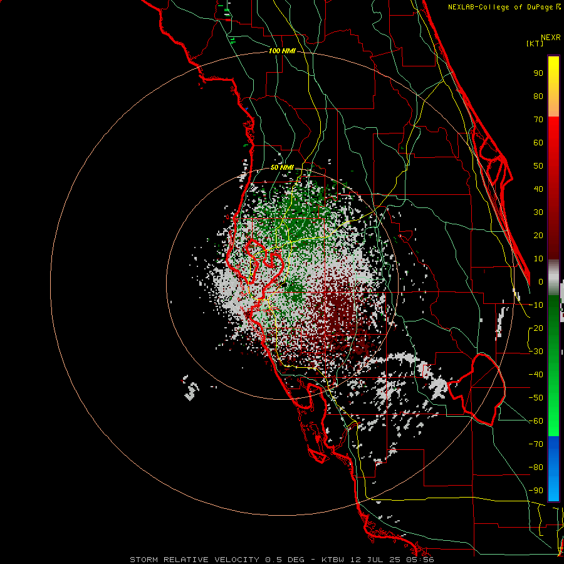Select the 100 NMI range ring label
This screenshot has height=564, width=564.
point(282,51)
